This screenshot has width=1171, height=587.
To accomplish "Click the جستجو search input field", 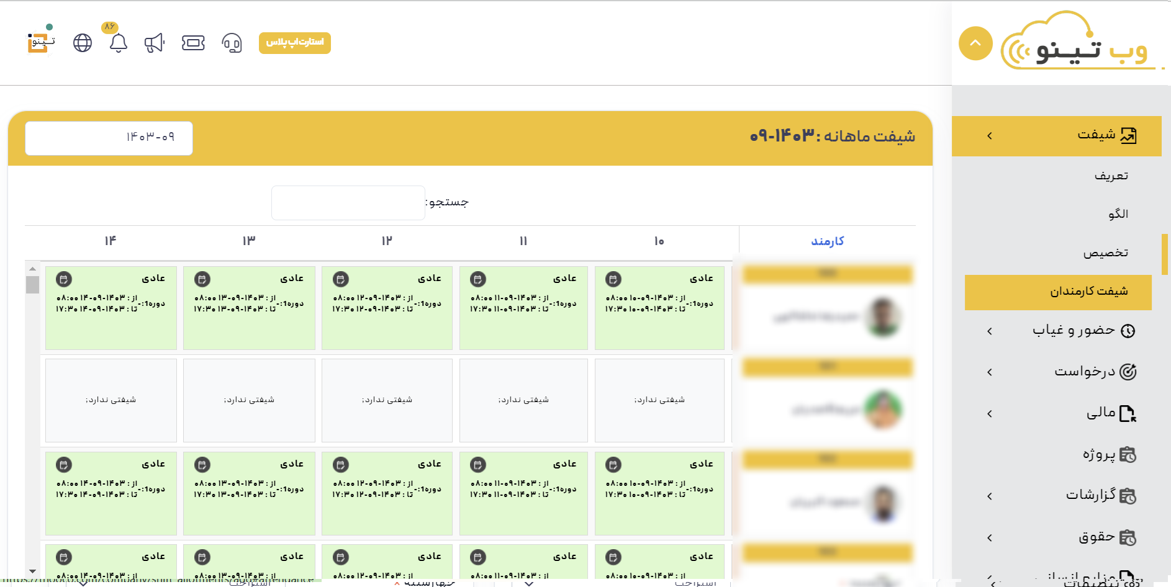I will tap(348, 203).
